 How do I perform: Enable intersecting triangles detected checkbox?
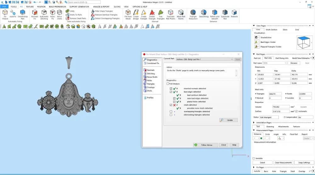click(171, 115)
